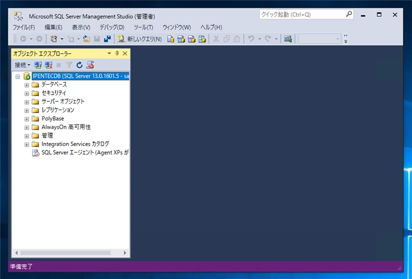Viewport: 412px width, 279px height.
Task: Expand the Integration Services カタログ folder
Action: coord(26,145)
